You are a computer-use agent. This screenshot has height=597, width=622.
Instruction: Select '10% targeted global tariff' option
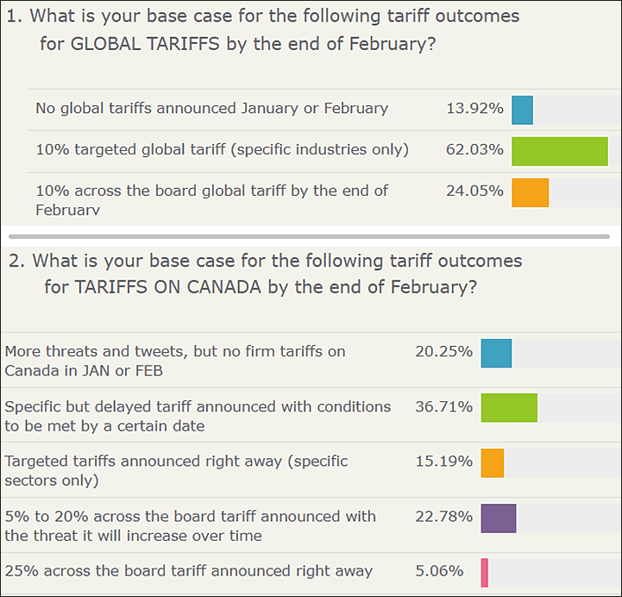tap(222, 150)
